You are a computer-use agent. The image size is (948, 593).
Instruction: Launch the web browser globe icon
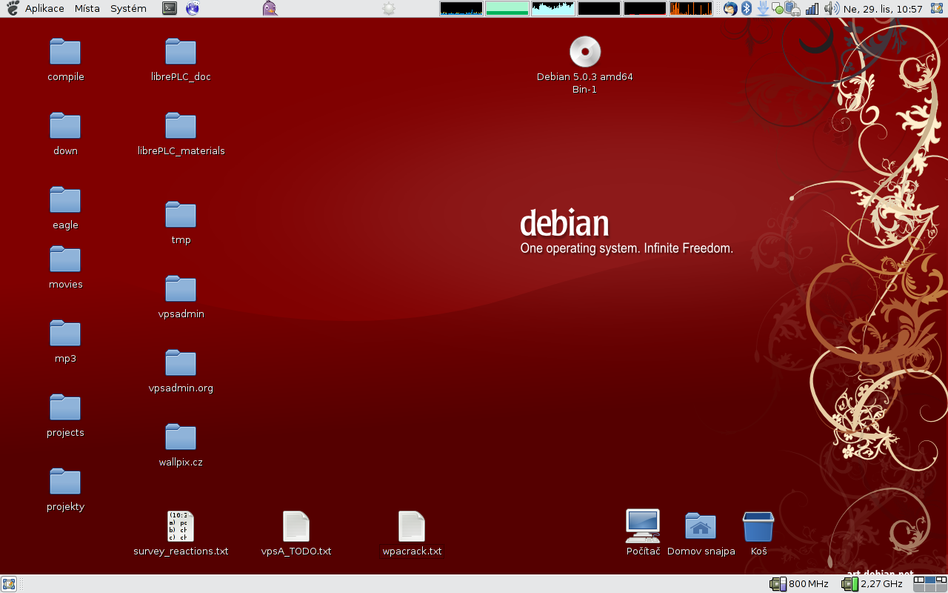pos(193,9)
